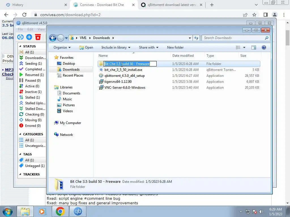Select the Errored (0) filter
Viewport: 290px width, 217px height.
click(x=32, y=126)
